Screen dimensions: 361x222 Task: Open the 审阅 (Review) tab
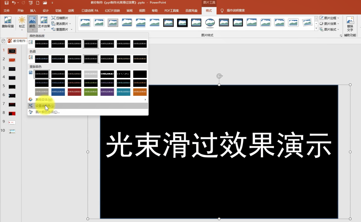pyautogui.click(x=129, y=11)
